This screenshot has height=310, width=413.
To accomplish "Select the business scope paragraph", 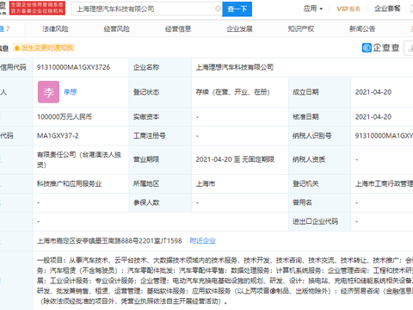I will tap(225, 281).
